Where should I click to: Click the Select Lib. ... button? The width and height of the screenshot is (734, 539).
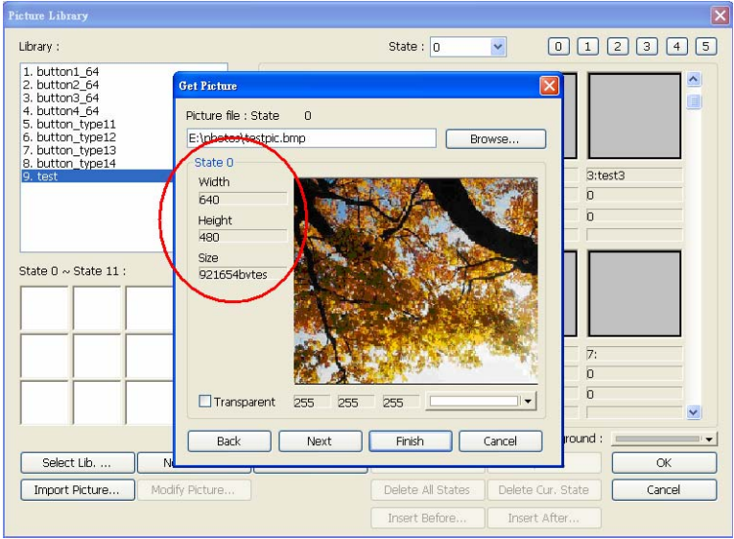point(78,462)
